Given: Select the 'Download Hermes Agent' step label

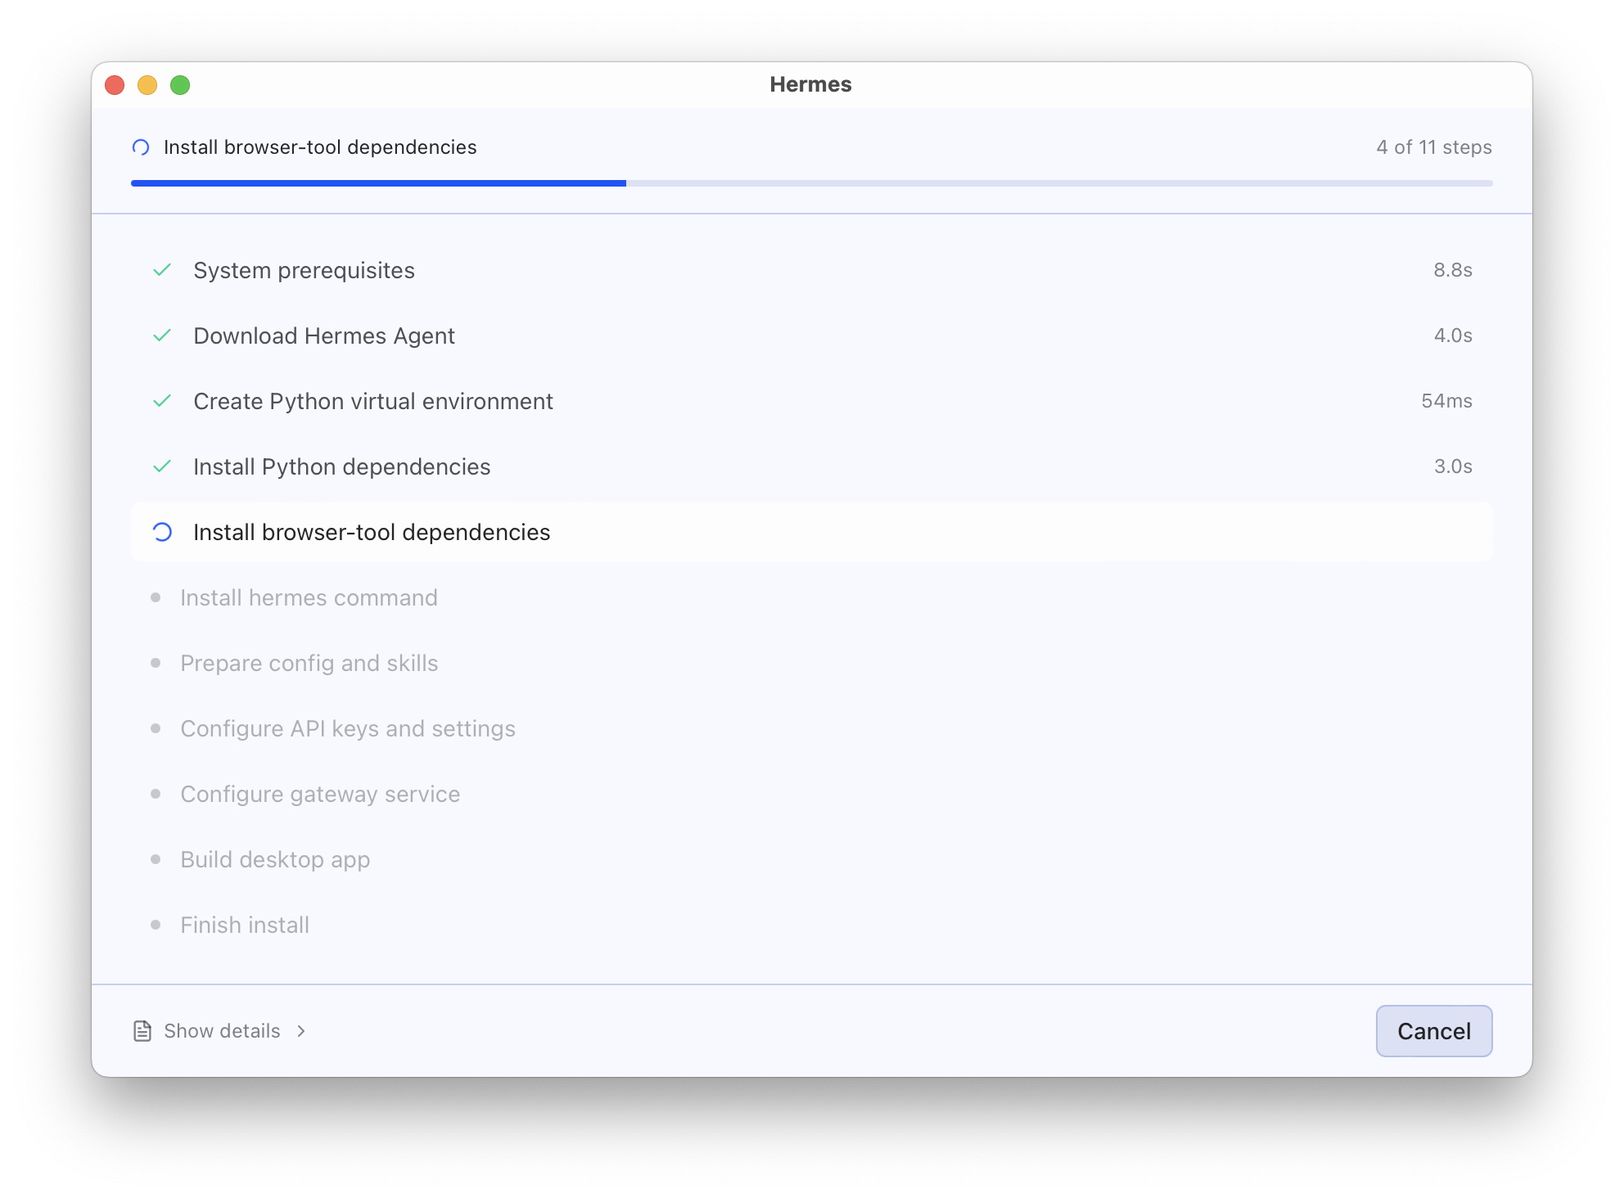Looking at the screenshot, I should [324, 336].
